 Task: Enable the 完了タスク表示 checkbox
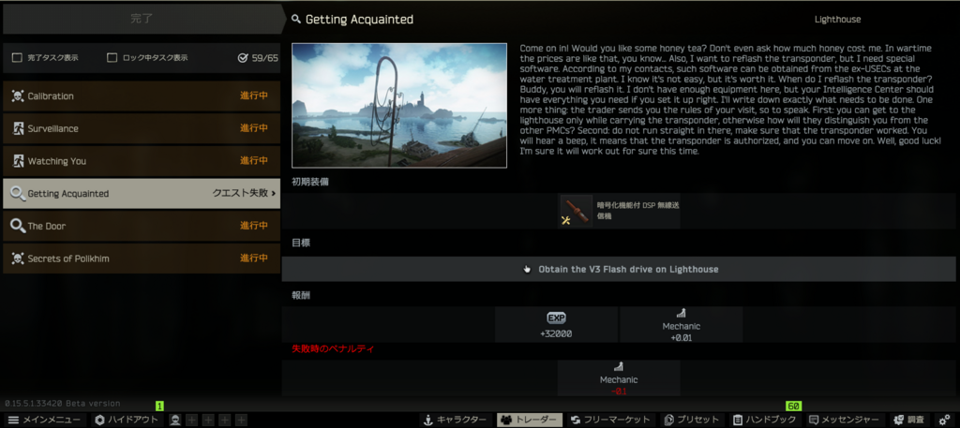17,58
